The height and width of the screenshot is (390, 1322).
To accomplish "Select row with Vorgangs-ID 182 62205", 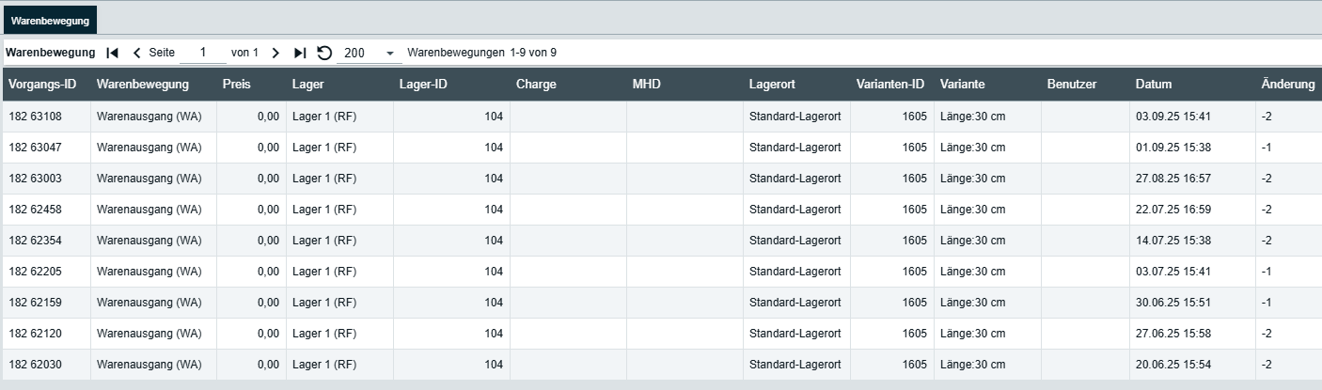I will [36, 272].
